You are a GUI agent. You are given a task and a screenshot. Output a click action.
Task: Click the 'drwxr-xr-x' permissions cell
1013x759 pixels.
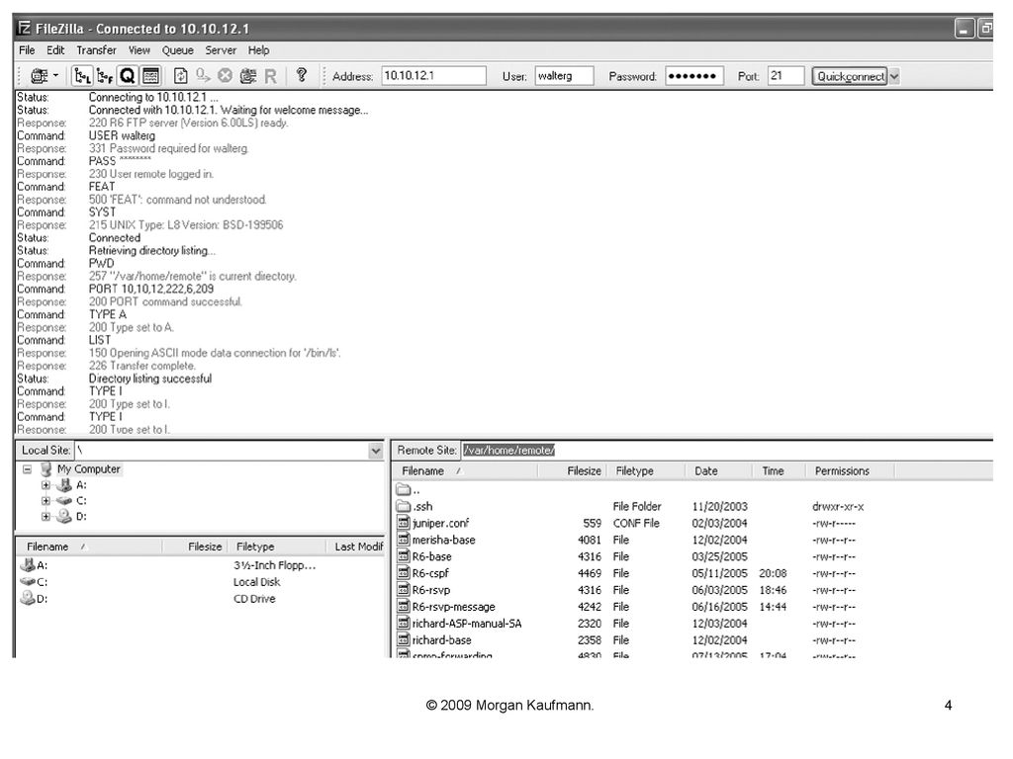[x=838, y=507]
